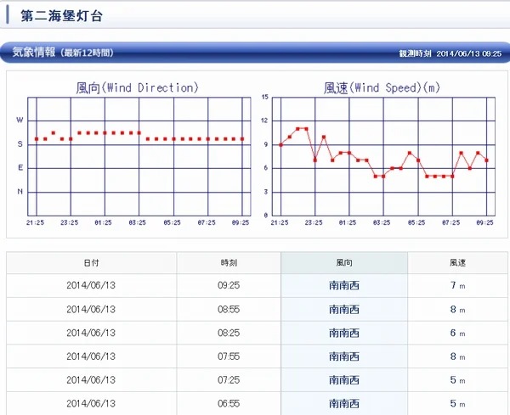Click the 風速(Wind Speed)(m) chart title
The height and width of the screenshot is (415, 510).
click(382, 87)
